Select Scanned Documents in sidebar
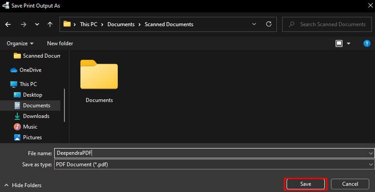 [37, 56]
